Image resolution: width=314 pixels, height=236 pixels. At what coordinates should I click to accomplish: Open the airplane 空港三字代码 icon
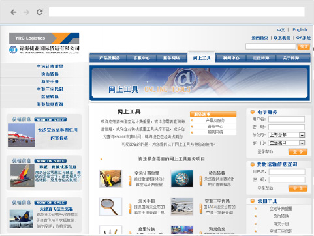coord(181,207)
